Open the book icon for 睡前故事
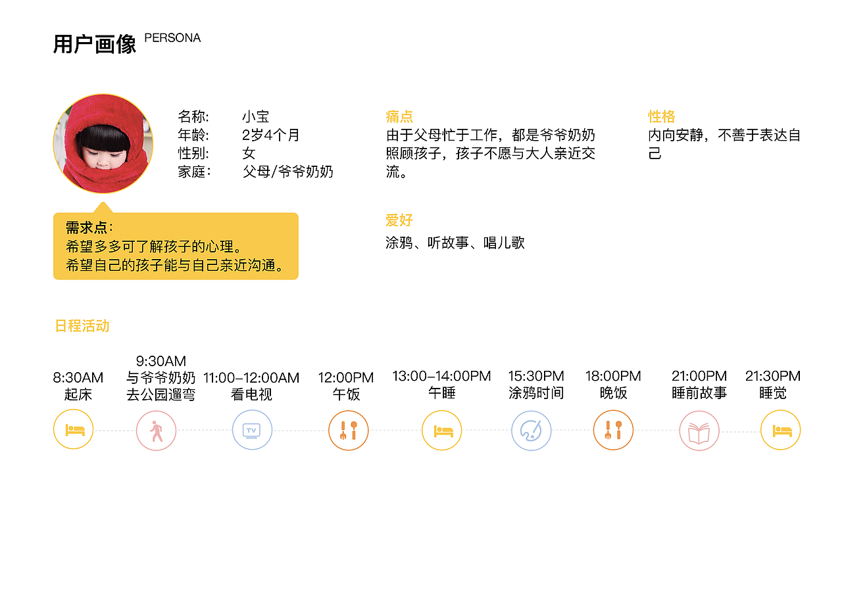 pyautogui.click(x=699, y=429)
